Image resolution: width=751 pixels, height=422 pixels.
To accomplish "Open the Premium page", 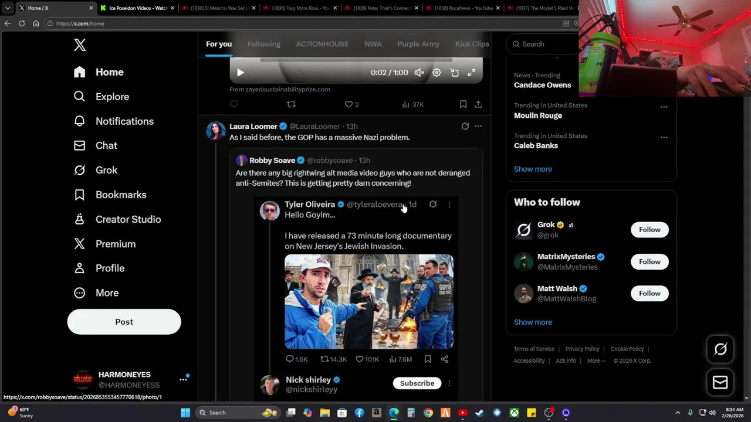I will pos(104,244).
